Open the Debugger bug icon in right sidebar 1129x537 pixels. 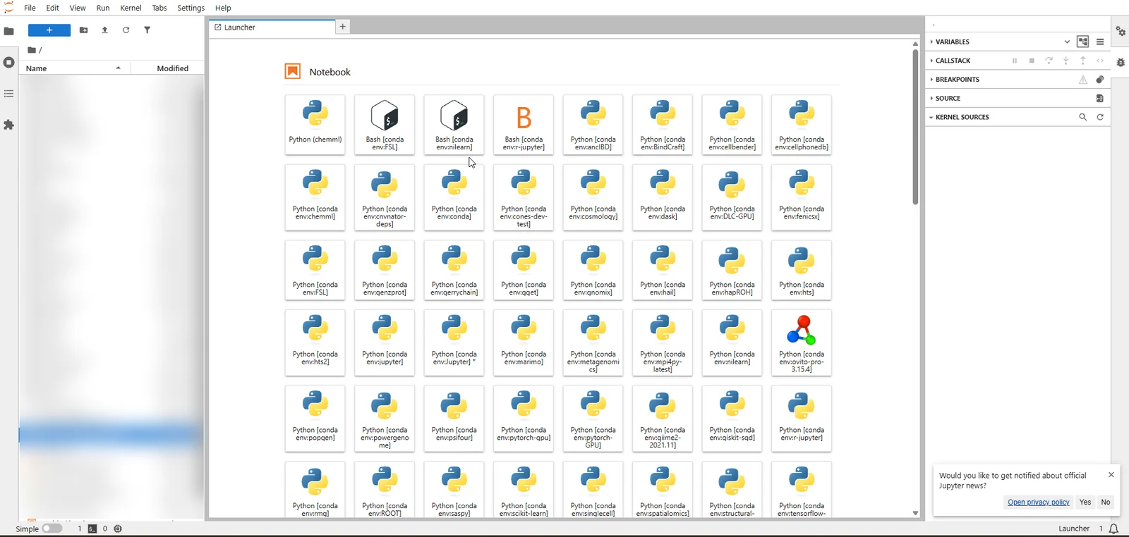pyautogui.click(x=1121, y=62)
